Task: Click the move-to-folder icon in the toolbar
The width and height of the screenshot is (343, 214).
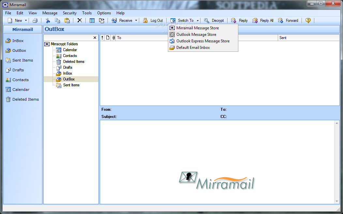Action: click(101, 21)
